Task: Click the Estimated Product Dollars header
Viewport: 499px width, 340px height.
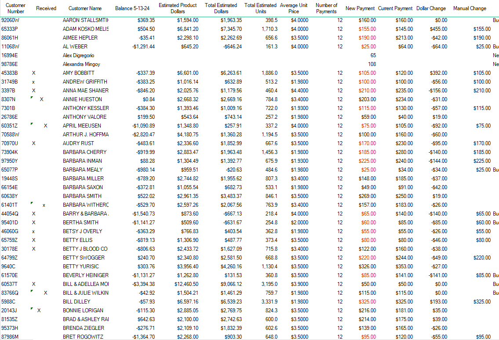Action: point(178,8)
